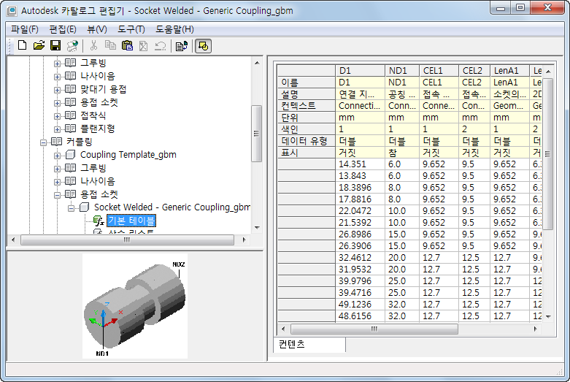Select the 기본 테이블 tree item
570x382 pixels.
(131, 221)
